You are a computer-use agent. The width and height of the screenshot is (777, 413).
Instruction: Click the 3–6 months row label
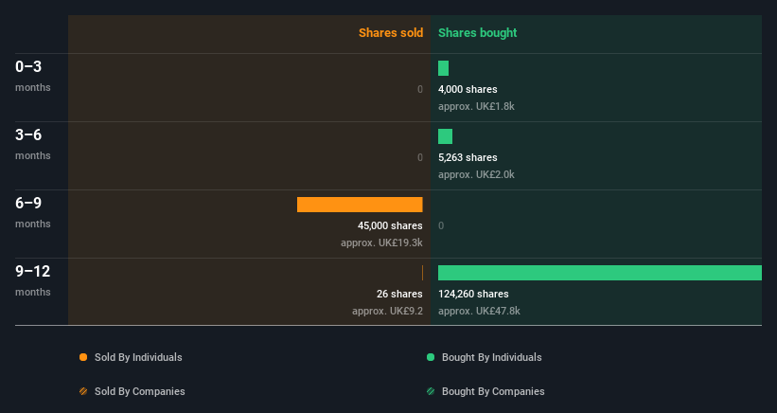tap(33, 144)
